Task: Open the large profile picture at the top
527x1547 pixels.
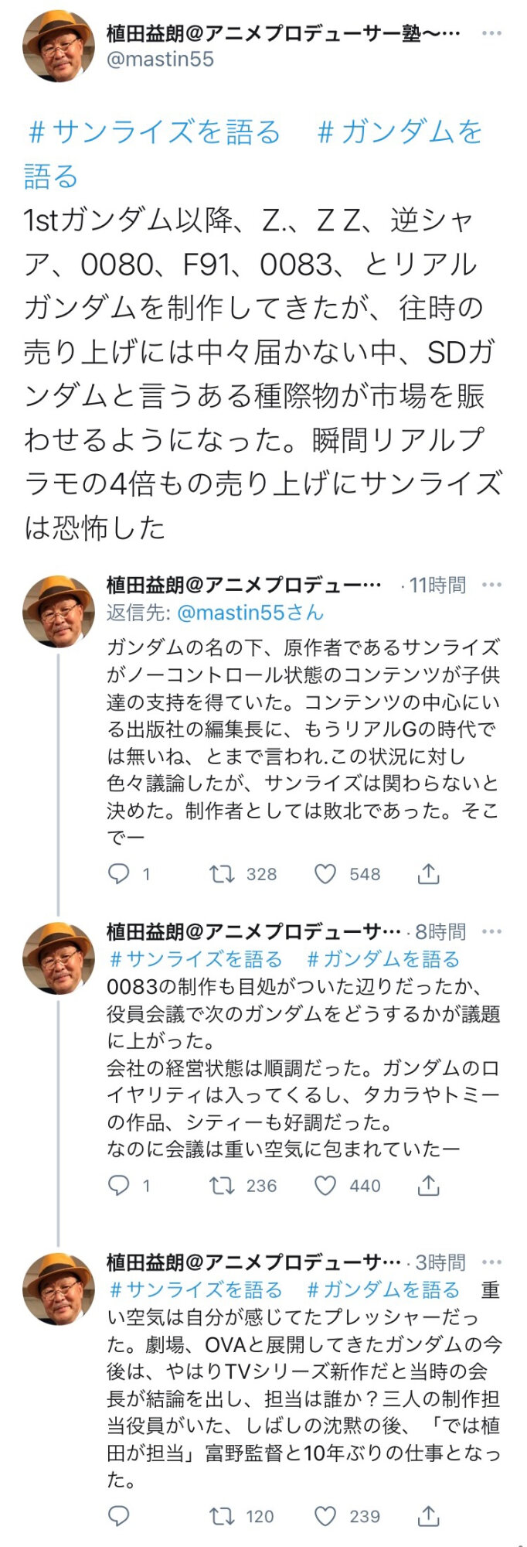Action: (59, 46)
